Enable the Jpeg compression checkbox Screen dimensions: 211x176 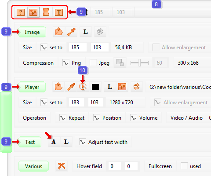point(93,62)
